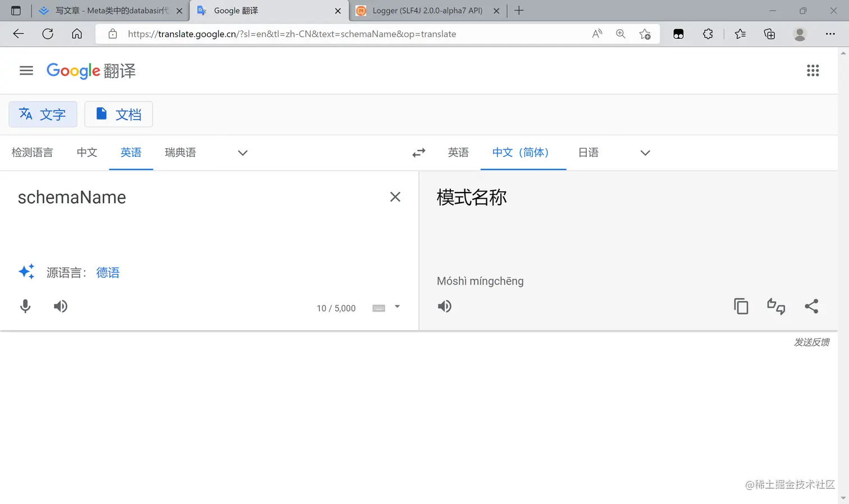Open the Favorites list
Screen dimensions: 849x504
(x=740, y=34)
